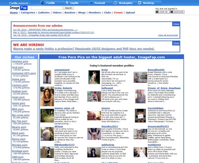Open the Wankspider network tab icon
The height and width of the screenshot is (163, 199).
pyautogui.click(x=115, y=3)
